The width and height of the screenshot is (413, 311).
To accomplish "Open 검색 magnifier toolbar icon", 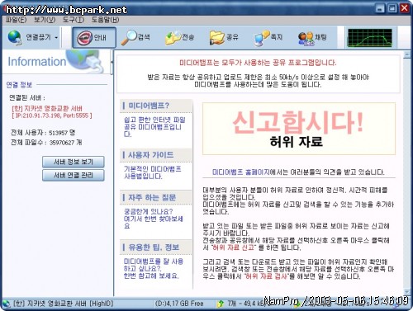I will [x=129, y=37].
